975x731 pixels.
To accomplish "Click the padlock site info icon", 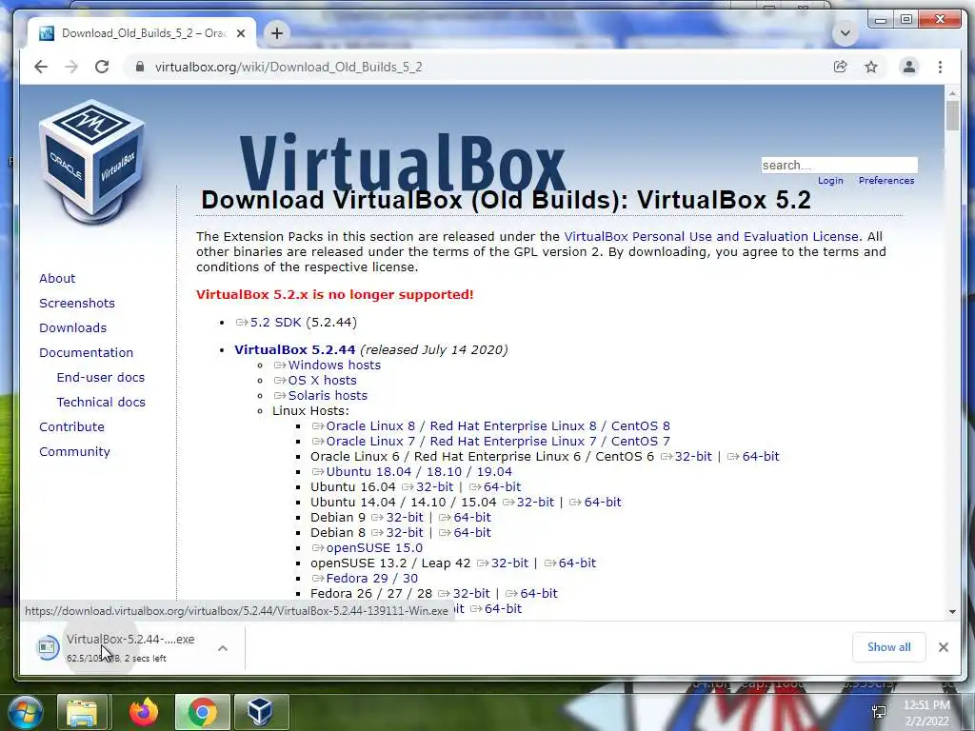I will 140,68.
